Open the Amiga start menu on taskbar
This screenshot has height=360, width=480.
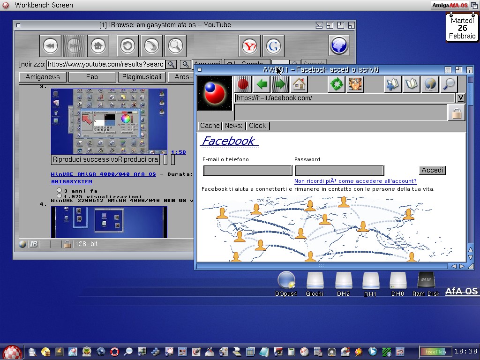point(12,352)
